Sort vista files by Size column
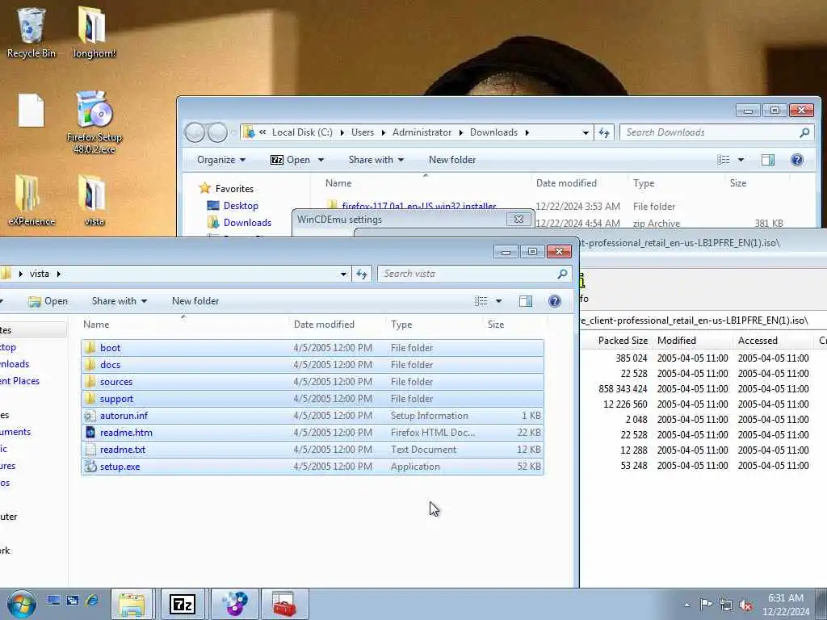This screenshot has height=620, width=827. 514,325
